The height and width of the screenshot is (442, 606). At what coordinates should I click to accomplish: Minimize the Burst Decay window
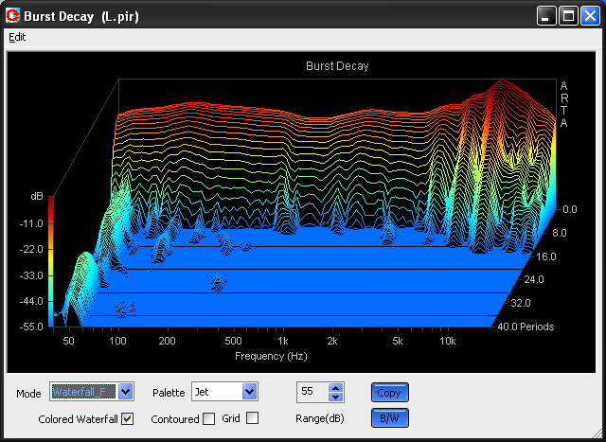click(546, 16)
